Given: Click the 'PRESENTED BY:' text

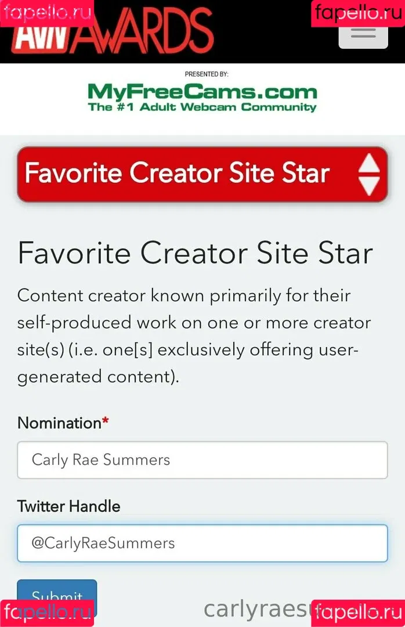Looking at the screenshot, I should coord(207,74).
